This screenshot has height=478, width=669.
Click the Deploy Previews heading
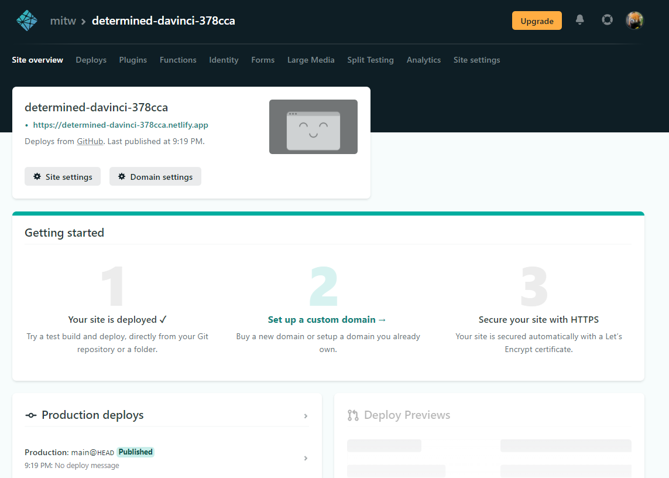[x=407, y=415]
